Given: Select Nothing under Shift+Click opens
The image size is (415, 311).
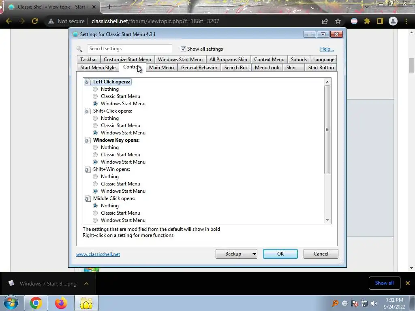Looking at the screenshot, I should [x=95, y=118].
